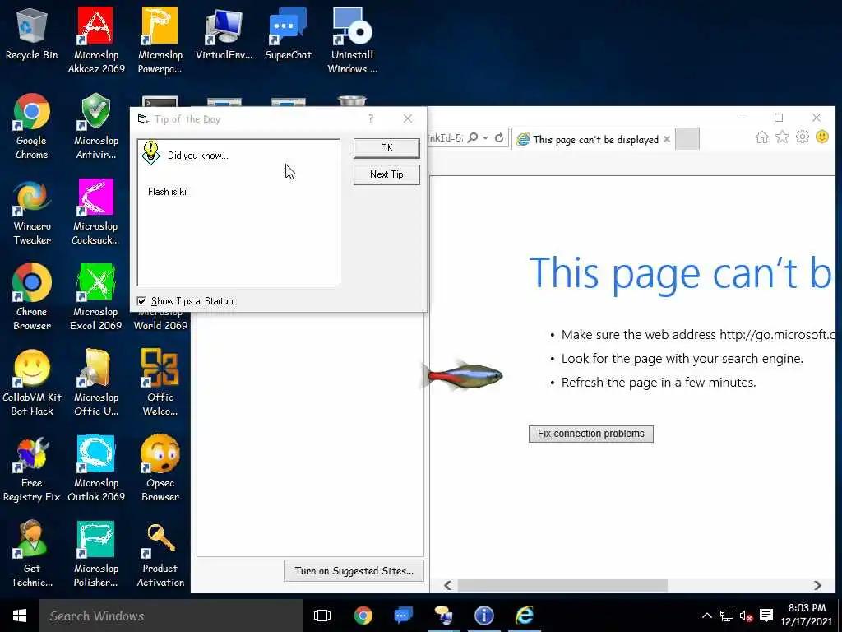Click Next Tip button
Viewport: 842px width, 632px height.
[x=386, y=174]
